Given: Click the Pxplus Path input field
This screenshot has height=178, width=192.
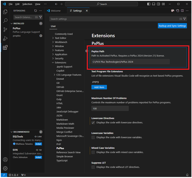Looking at the screenshot, I should pyautogui.click(x=130, y=62).
